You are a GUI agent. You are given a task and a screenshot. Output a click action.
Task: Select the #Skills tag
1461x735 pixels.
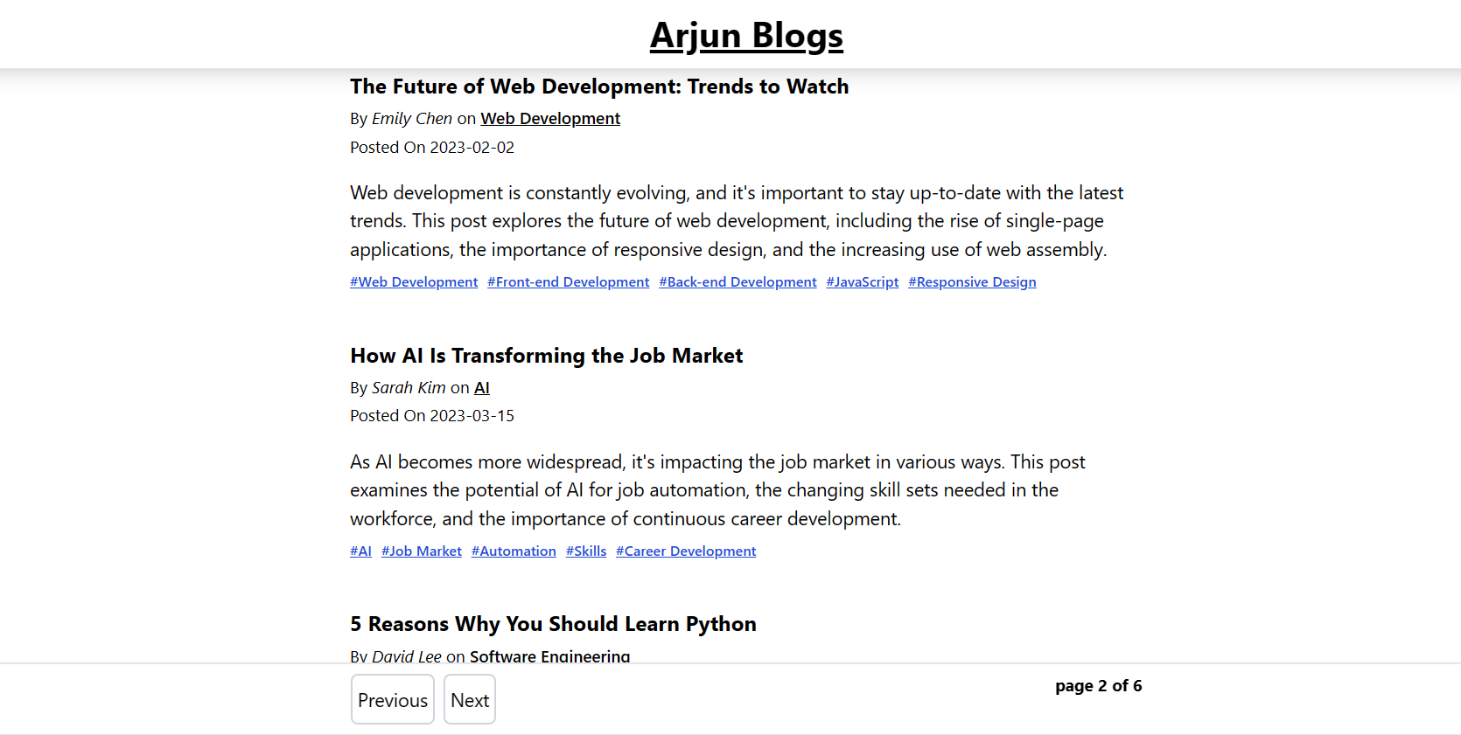point(586,551)
